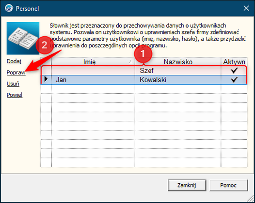Open help with the Pomoc button
The width and height of the screenshot is (255, 203).
pos(228,185)
